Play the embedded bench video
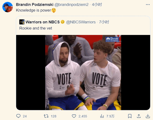The width and height of the screenshot is (153, 120). pyautogui.click(x=83, y=72)
